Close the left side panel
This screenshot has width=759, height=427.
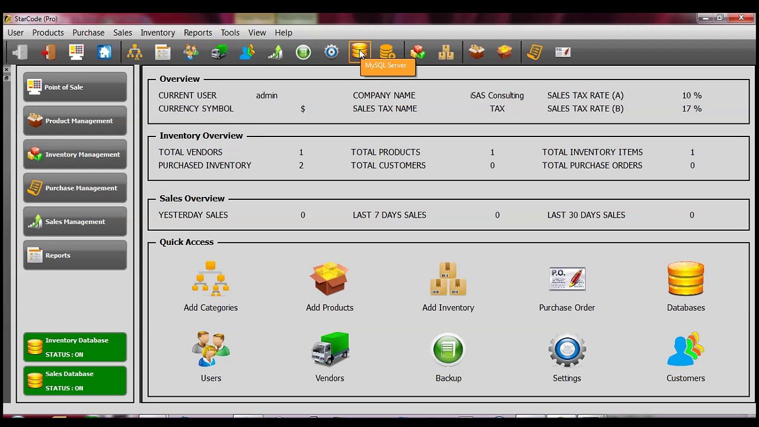pos(7,70)
